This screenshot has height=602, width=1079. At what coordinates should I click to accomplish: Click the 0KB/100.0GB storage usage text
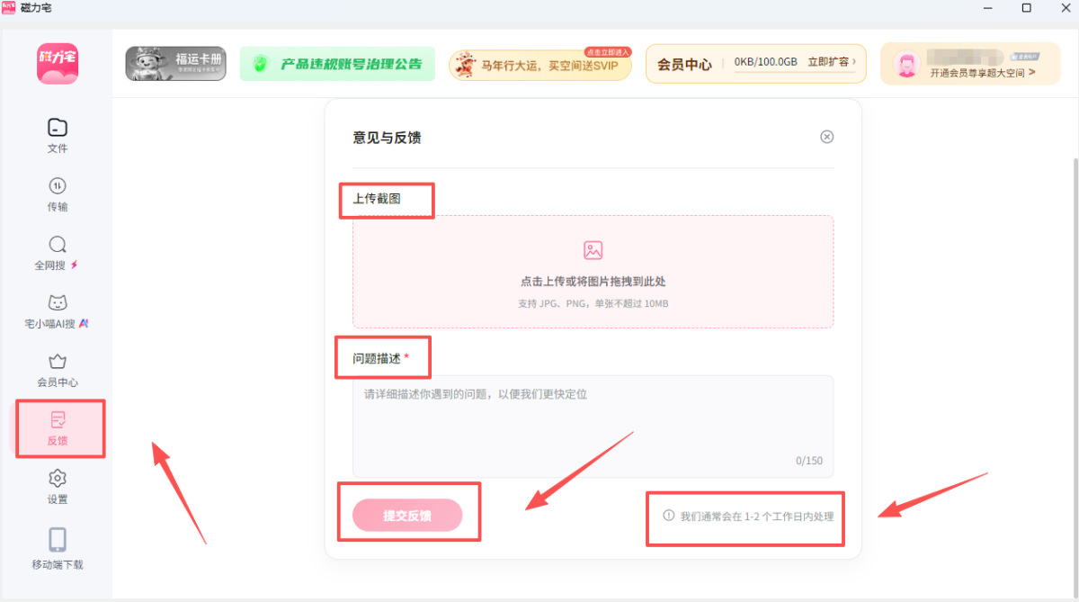click(765, 62)
